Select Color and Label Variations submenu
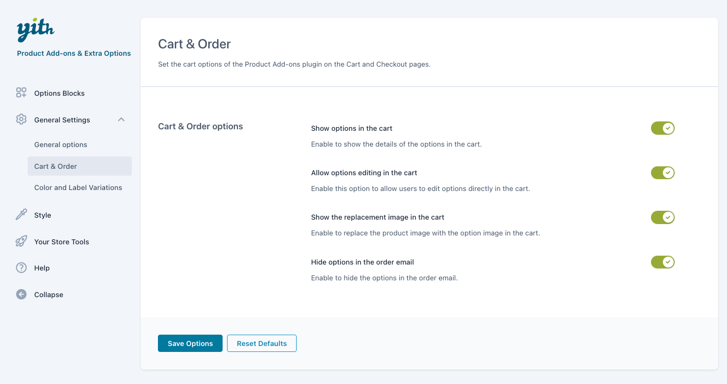Viewport: 727px width, 384px height. coord(78,188)
